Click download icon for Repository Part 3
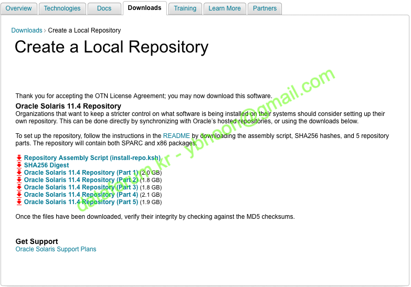 pos(19,187)
